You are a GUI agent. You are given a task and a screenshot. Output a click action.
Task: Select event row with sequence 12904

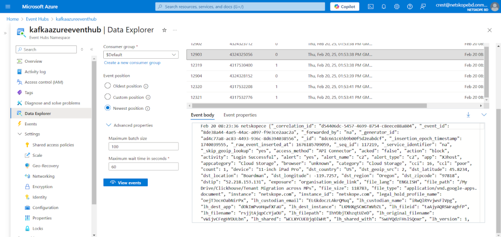[x=336, y=76]
